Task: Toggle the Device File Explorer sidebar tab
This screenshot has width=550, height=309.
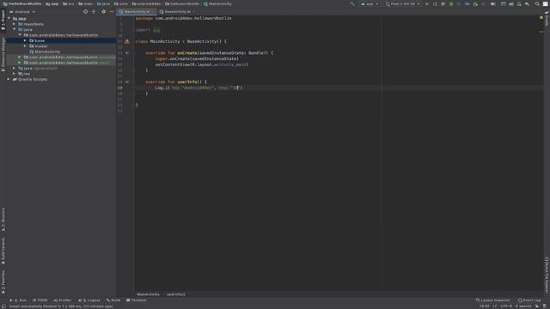Action: pyautogui.click(x=547, y=275)
